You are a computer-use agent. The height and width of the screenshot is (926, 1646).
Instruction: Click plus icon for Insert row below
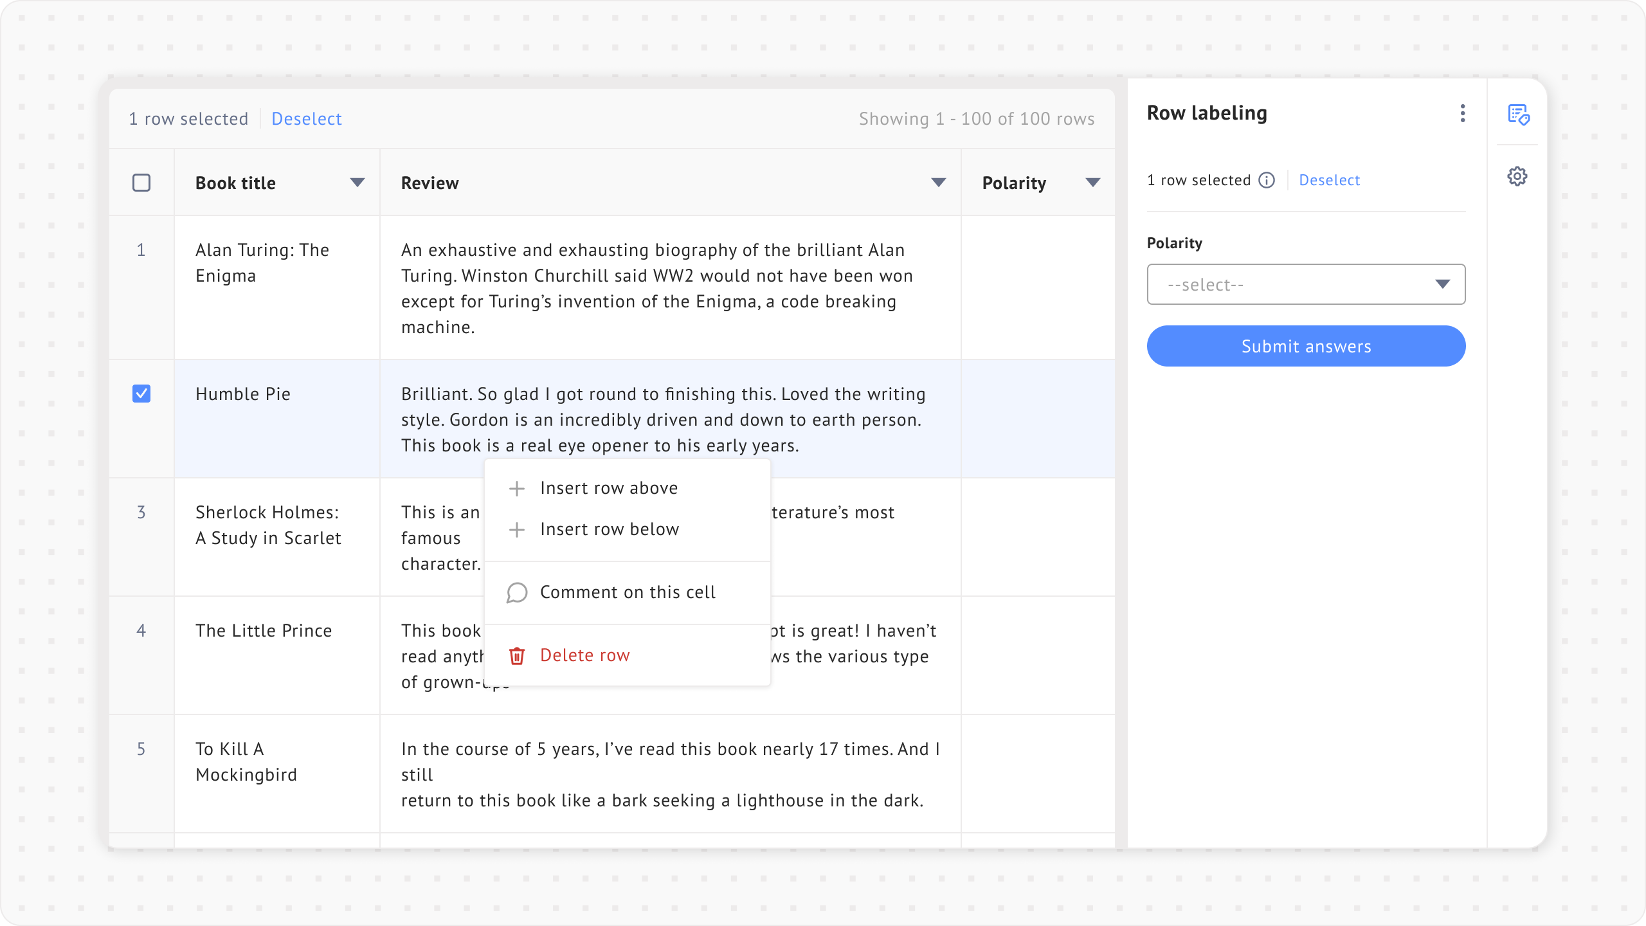(517, 529)
